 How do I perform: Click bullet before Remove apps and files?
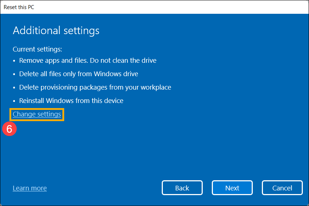(x=15, y=61)
